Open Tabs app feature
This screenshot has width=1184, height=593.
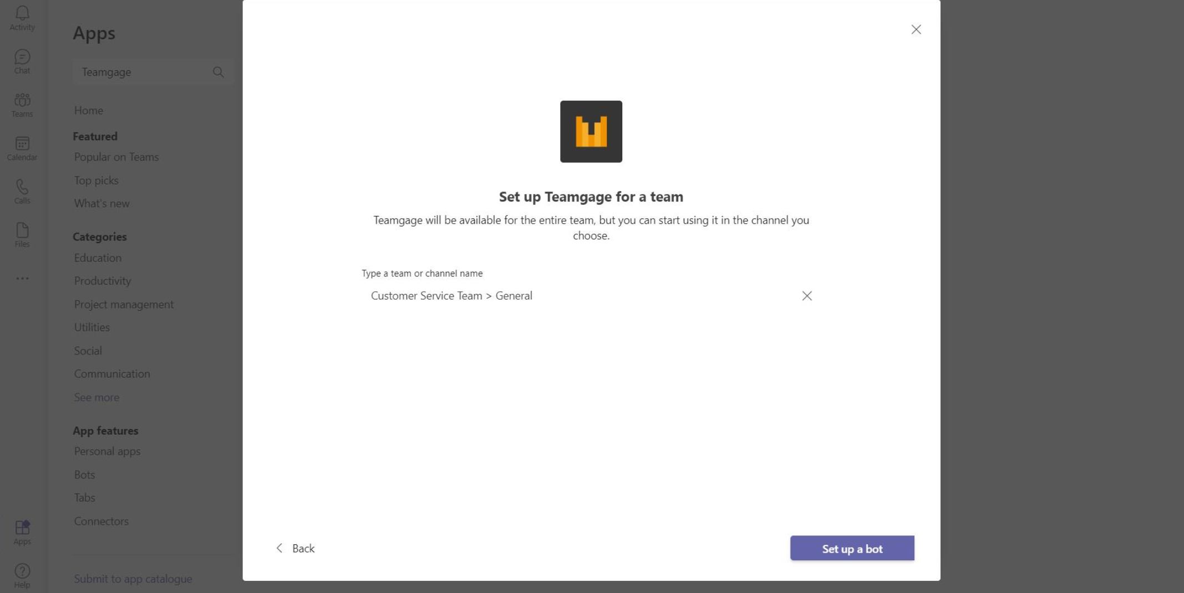point(85,498)
